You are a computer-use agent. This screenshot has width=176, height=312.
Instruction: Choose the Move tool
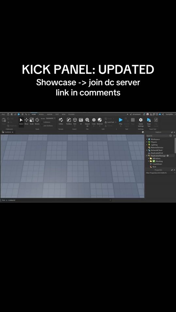26,121
